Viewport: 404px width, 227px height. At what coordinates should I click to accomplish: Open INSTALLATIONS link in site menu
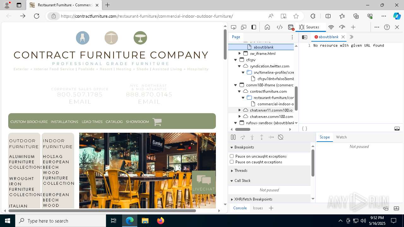tap(64, 122)
